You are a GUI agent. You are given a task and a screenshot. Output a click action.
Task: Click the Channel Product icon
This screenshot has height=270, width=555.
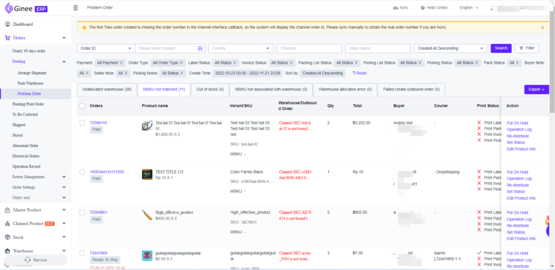8,223
